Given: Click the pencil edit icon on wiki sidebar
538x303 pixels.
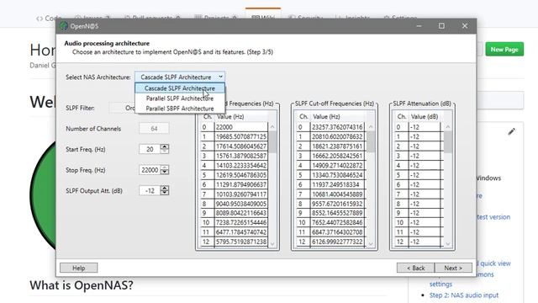Looking at the screenshot, I should coord(512,131).
